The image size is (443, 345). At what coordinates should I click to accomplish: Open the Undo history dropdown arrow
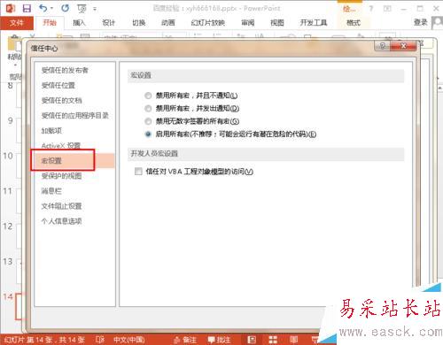[x=51, y=9]
